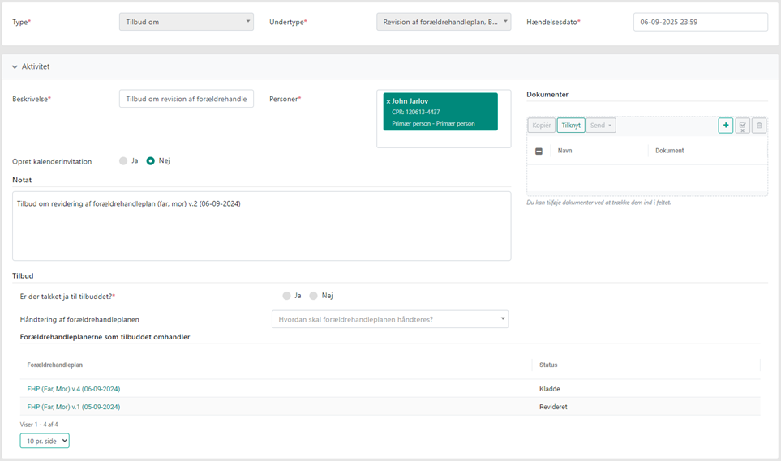Select Ja for Opret kalenderinvitation
Image resolution: width=781 pixels, height=461 pixels.
[x=124, y=161]
